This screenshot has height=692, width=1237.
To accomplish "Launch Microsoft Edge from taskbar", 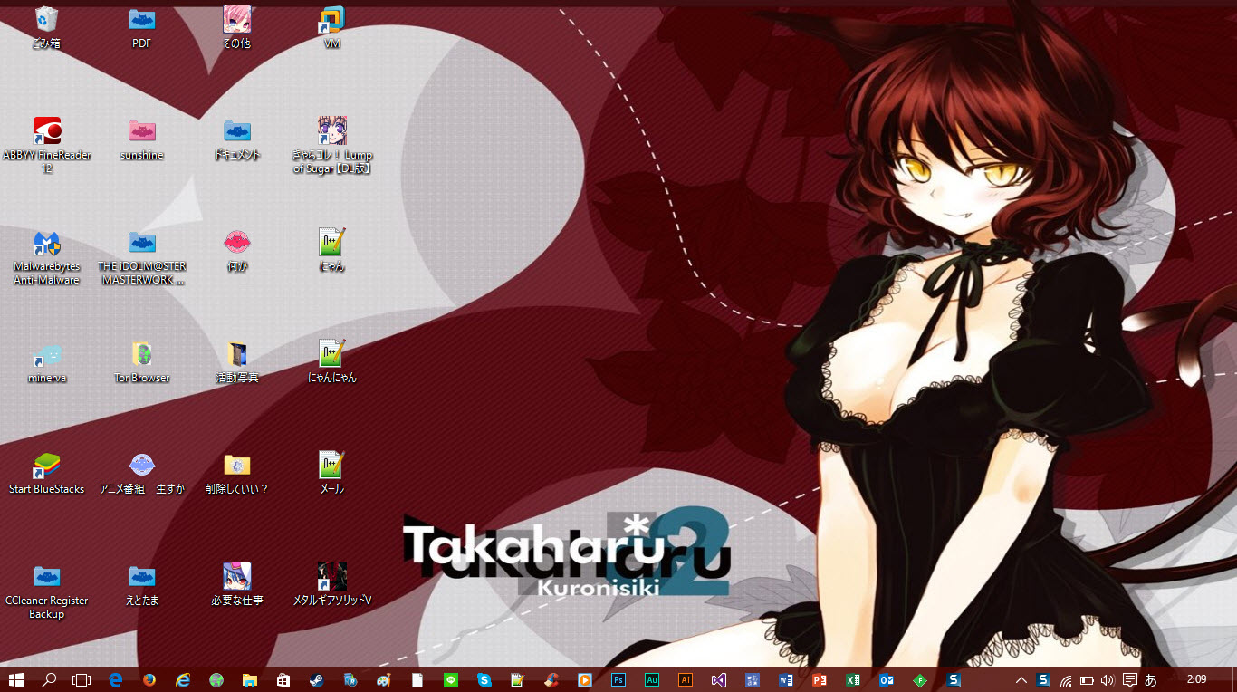I will tap(116, 679).
